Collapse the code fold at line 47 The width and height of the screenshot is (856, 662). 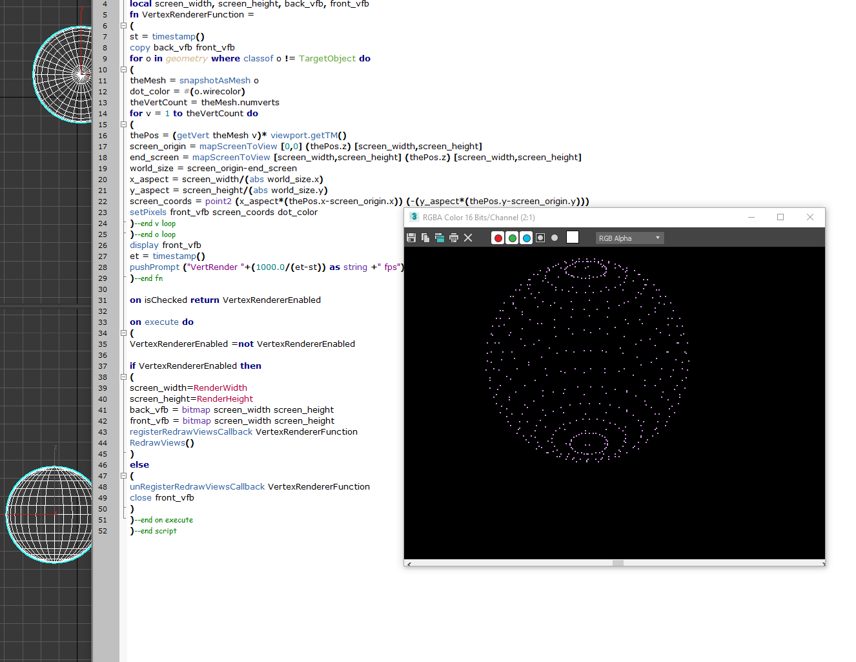click(123, 476)
